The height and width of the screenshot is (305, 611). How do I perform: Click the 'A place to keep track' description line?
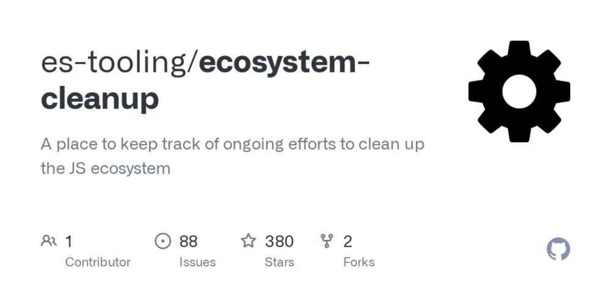pyautogui.click(x=233, y=145)
